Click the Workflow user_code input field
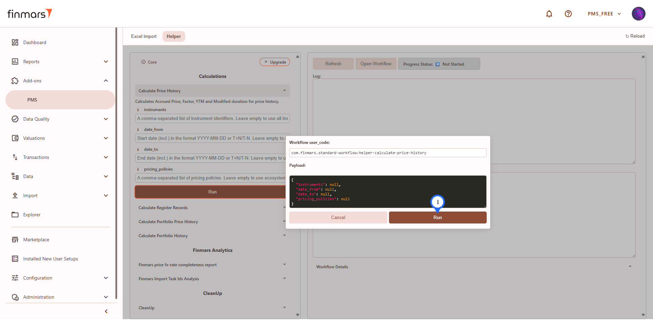653x326 pixels. click(x=388, y=153)
